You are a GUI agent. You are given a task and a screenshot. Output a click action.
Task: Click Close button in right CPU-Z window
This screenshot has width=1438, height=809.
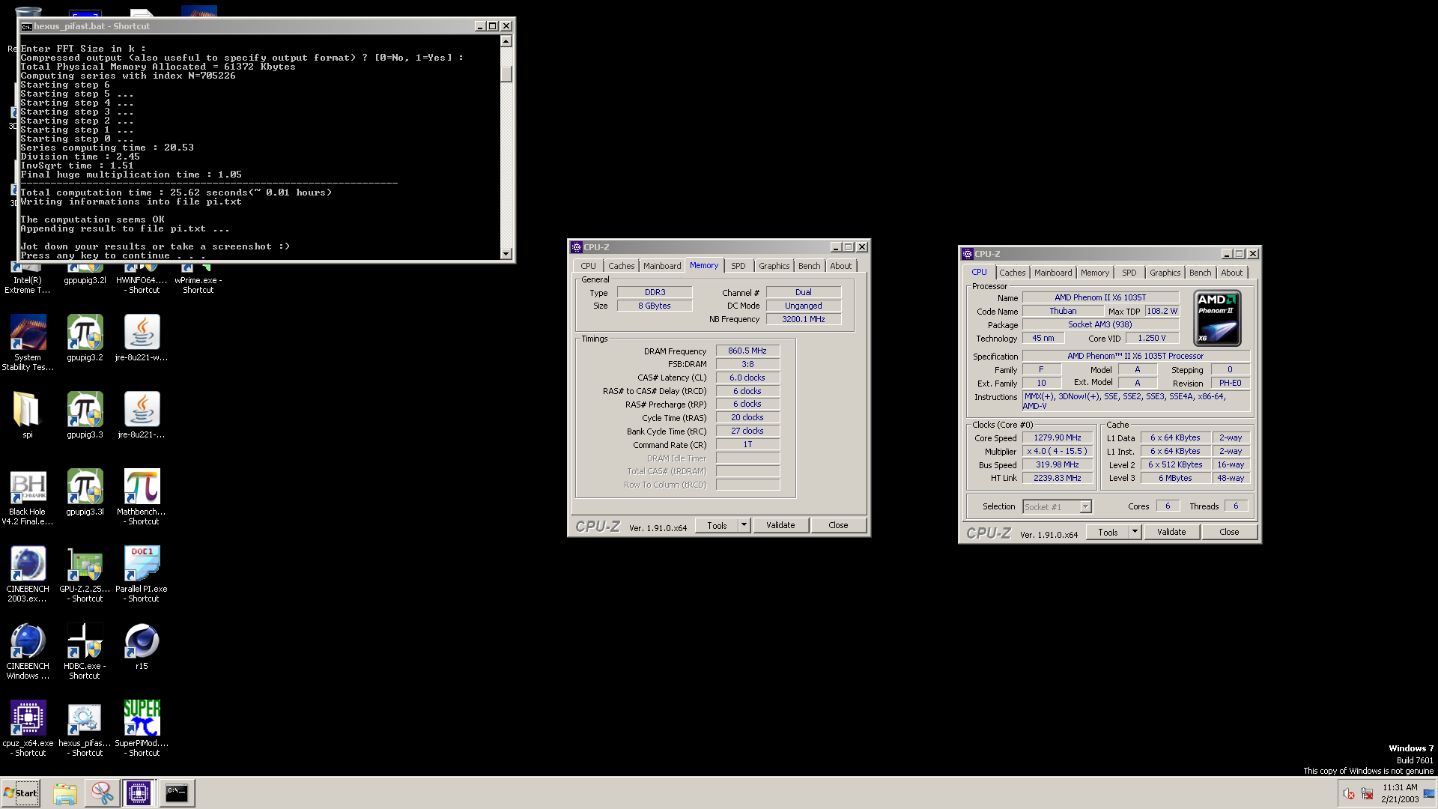1229,532
